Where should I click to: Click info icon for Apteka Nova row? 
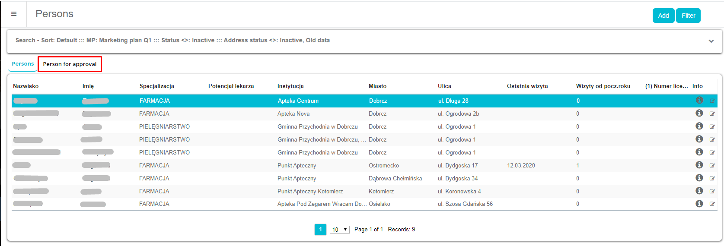tap(699, 113)
